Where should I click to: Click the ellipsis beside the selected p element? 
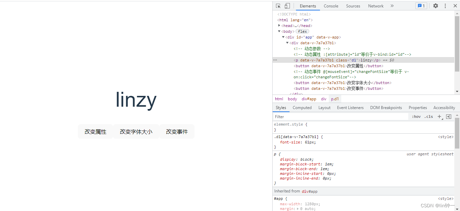click(x=275, y=60)
